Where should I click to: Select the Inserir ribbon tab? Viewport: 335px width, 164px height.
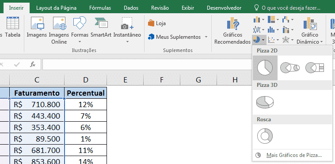click(16, 8)
